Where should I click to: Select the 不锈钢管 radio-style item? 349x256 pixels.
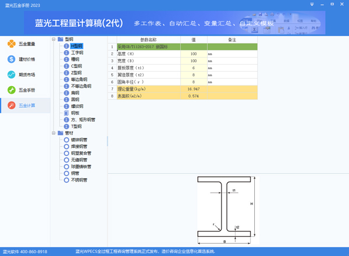click(x=66, y=180)
